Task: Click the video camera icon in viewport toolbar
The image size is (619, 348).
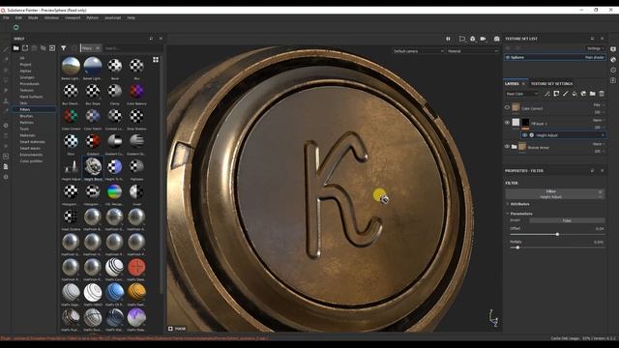Action: [483, 39]
